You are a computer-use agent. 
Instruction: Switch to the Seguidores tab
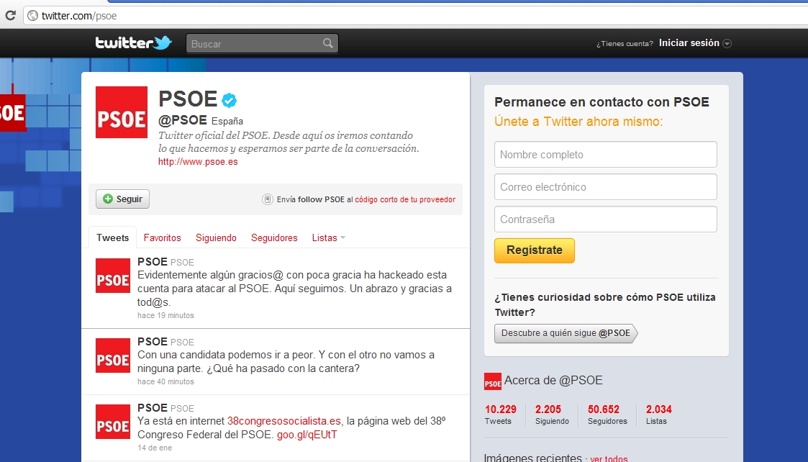click(274, 237)
